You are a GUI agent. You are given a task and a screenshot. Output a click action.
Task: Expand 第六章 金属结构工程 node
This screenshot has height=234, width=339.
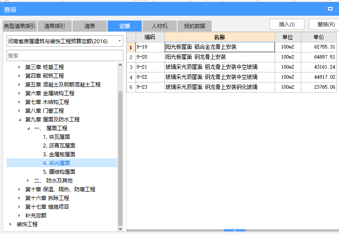tap(19, 93)
